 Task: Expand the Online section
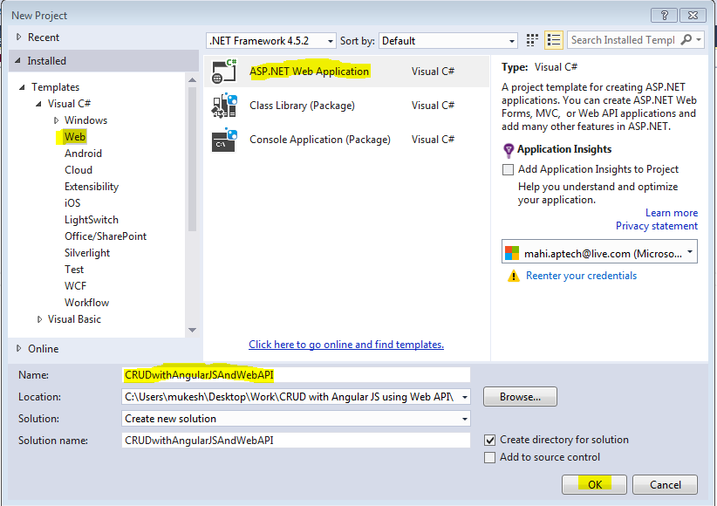click(18, 348)
